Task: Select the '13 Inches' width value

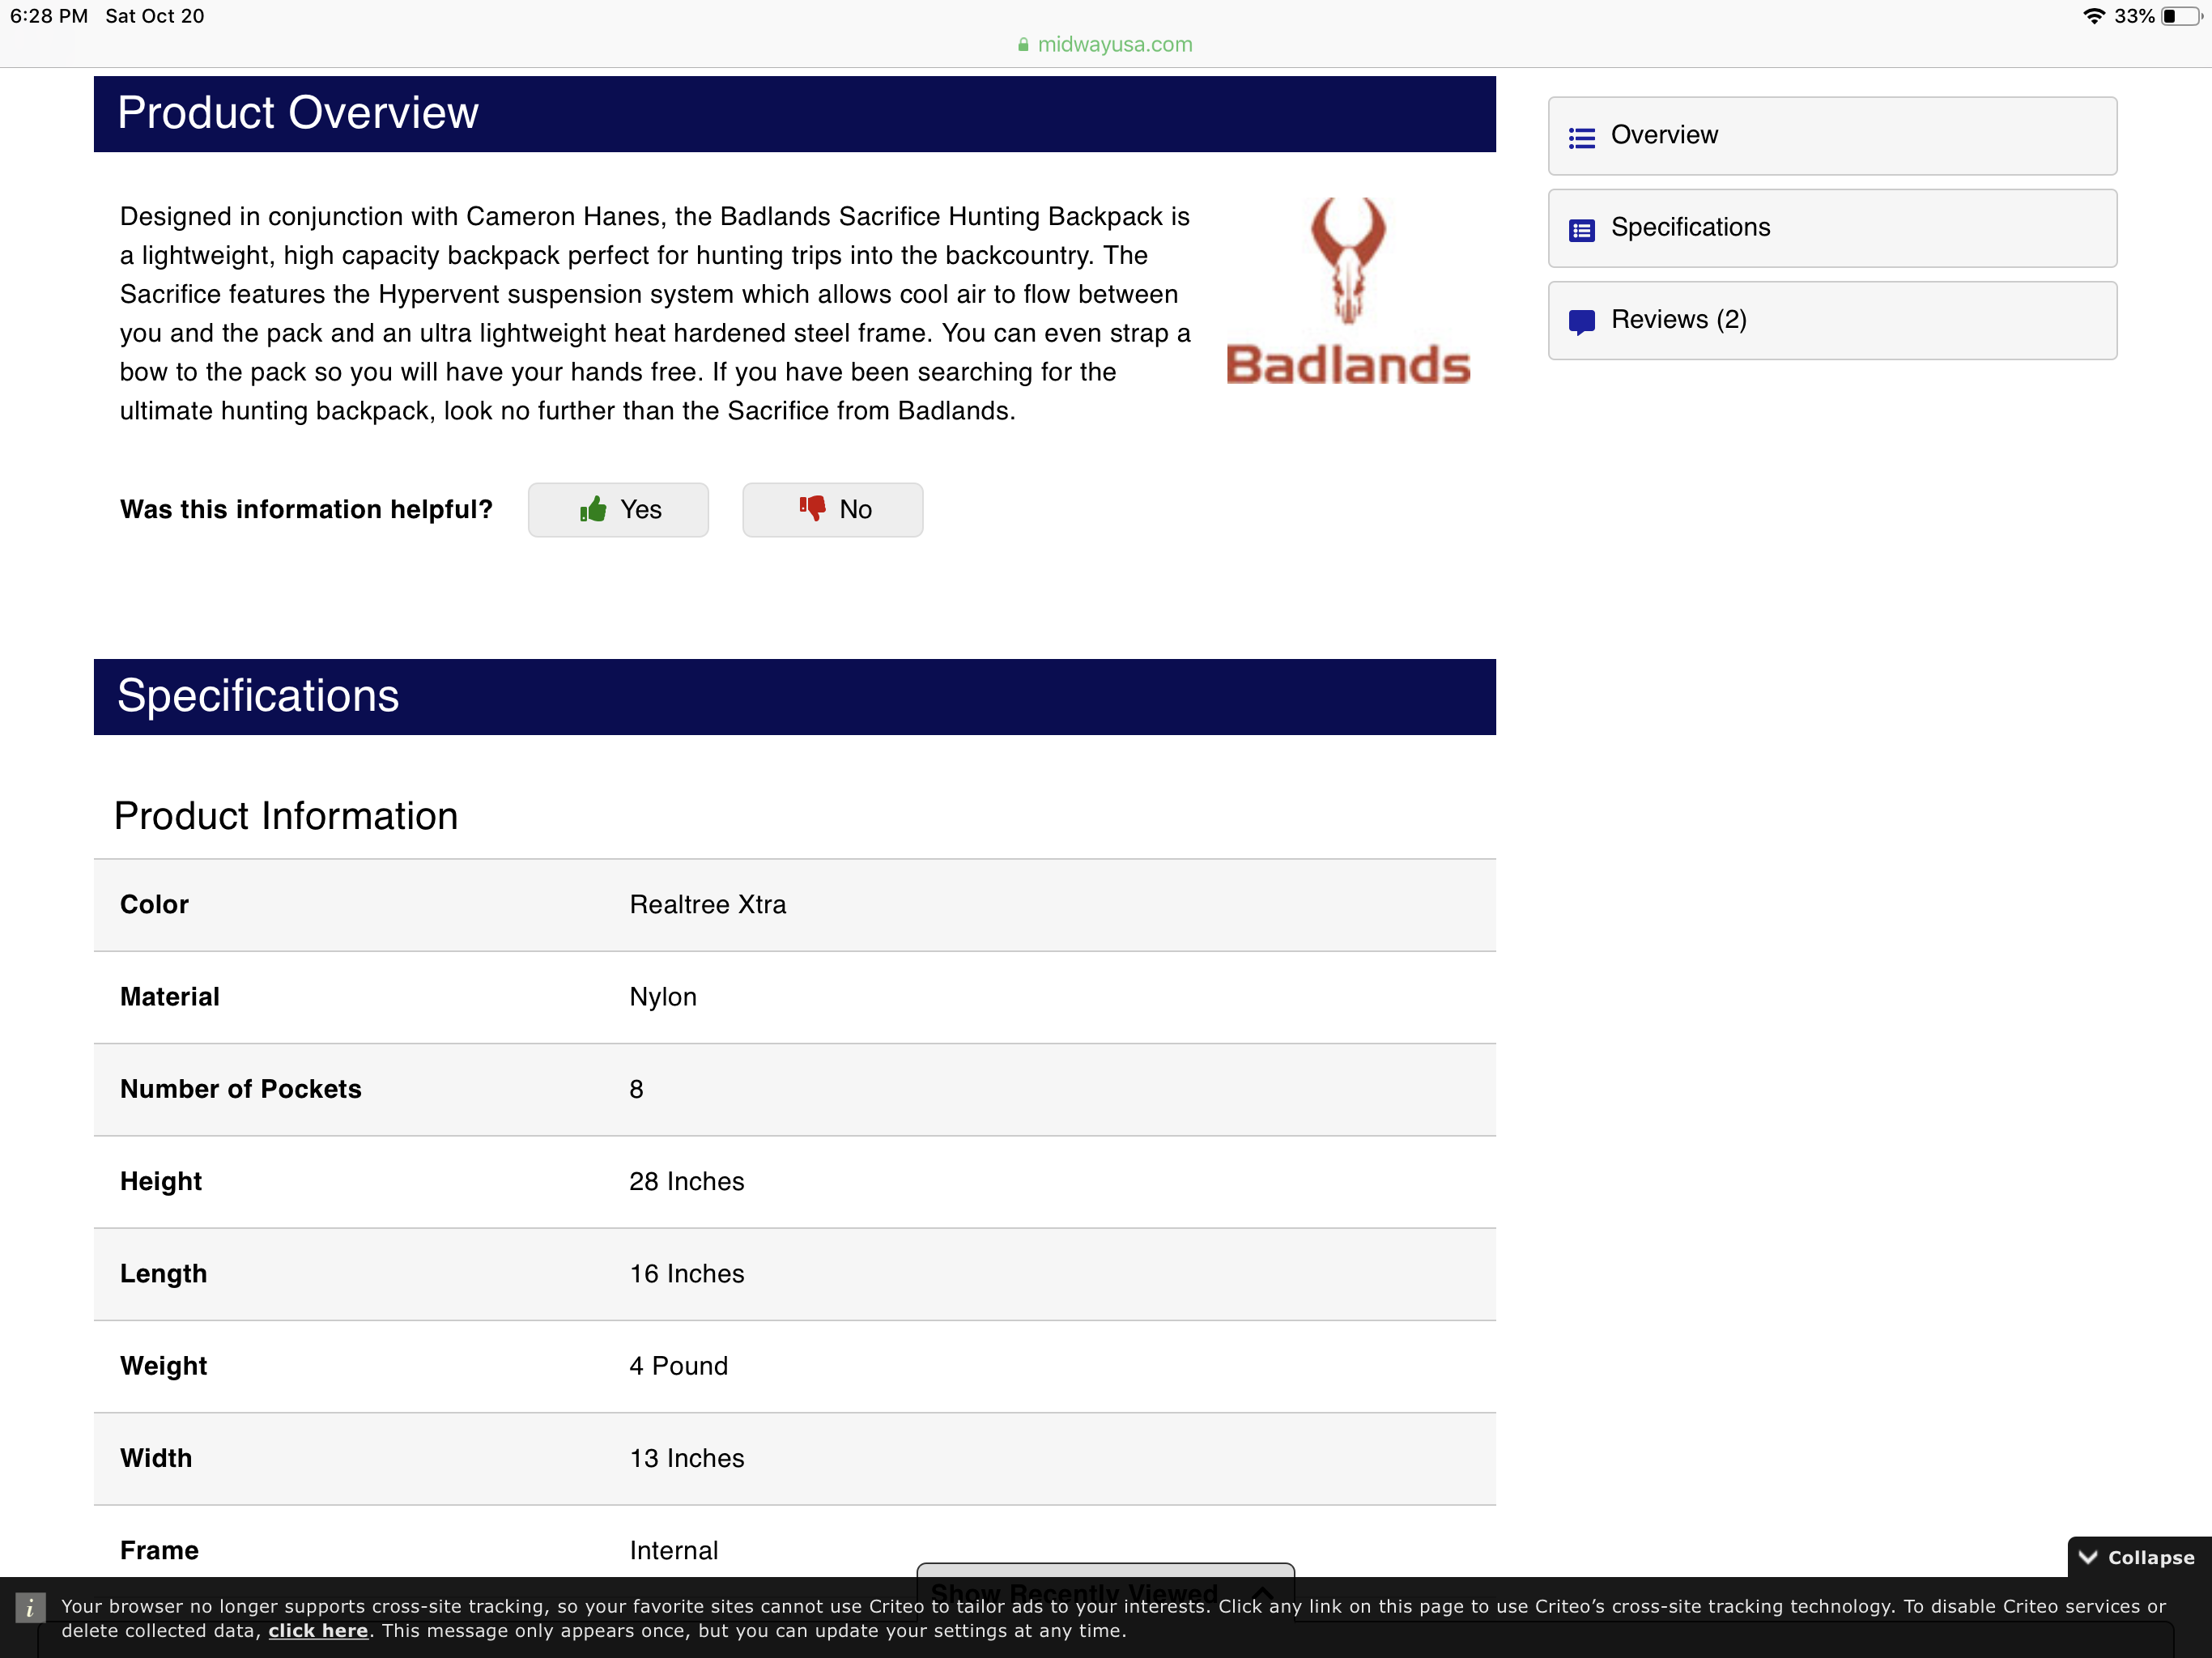Action: click(686, 1458)
